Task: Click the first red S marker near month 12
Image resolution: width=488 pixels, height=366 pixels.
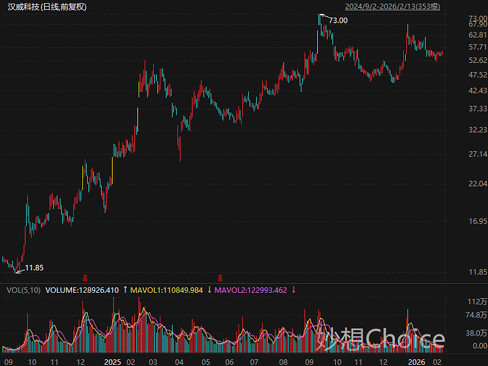Action: (x=85, y=278)
